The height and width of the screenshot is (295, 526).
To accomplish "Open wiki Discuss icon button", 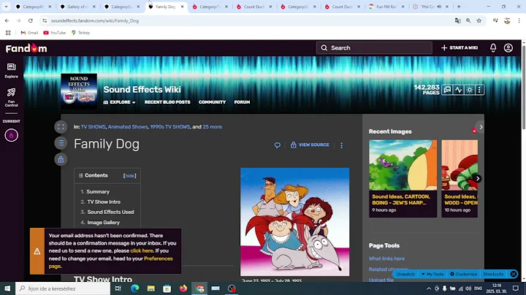I will [447, 90].
